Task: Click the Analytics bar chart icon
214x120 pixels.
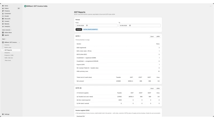Action: (x=3, y=26)
